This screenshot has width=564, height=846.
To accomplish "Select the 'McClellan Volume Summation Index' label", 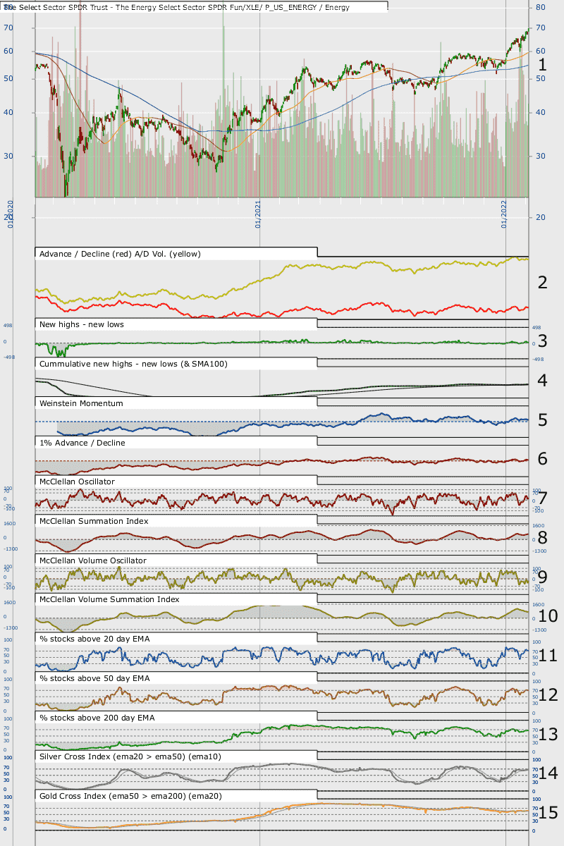I will 109,599.
